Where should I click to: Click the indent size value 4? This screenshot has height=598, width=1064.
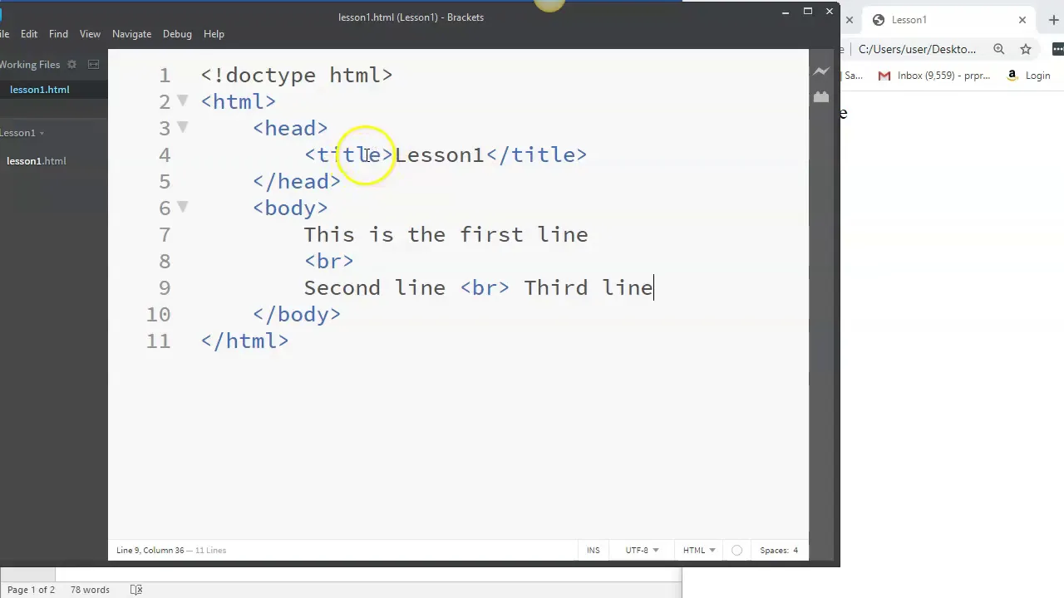[796, 550]
